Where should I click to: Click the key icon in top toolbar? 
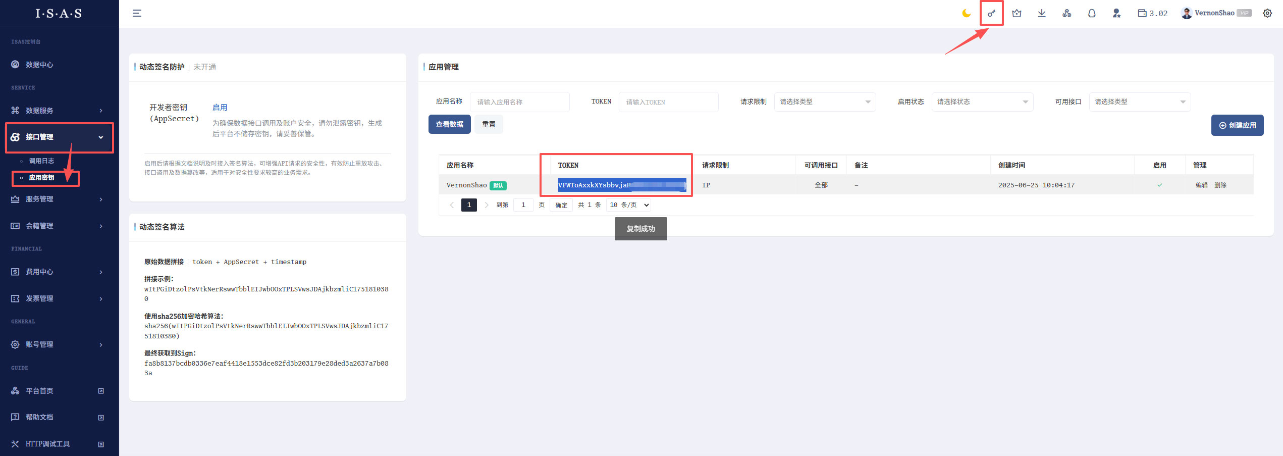(x=991, y=14)
